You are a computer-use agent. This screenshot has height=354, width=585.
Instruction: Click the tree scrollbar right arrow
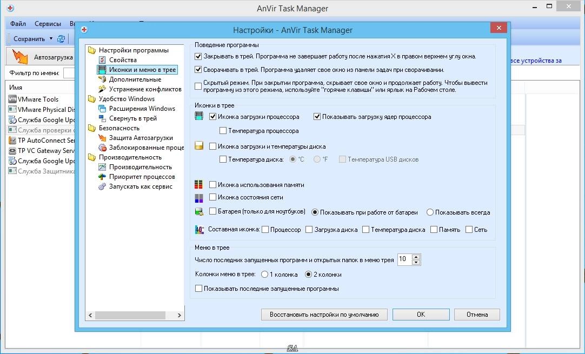point(179,315)
